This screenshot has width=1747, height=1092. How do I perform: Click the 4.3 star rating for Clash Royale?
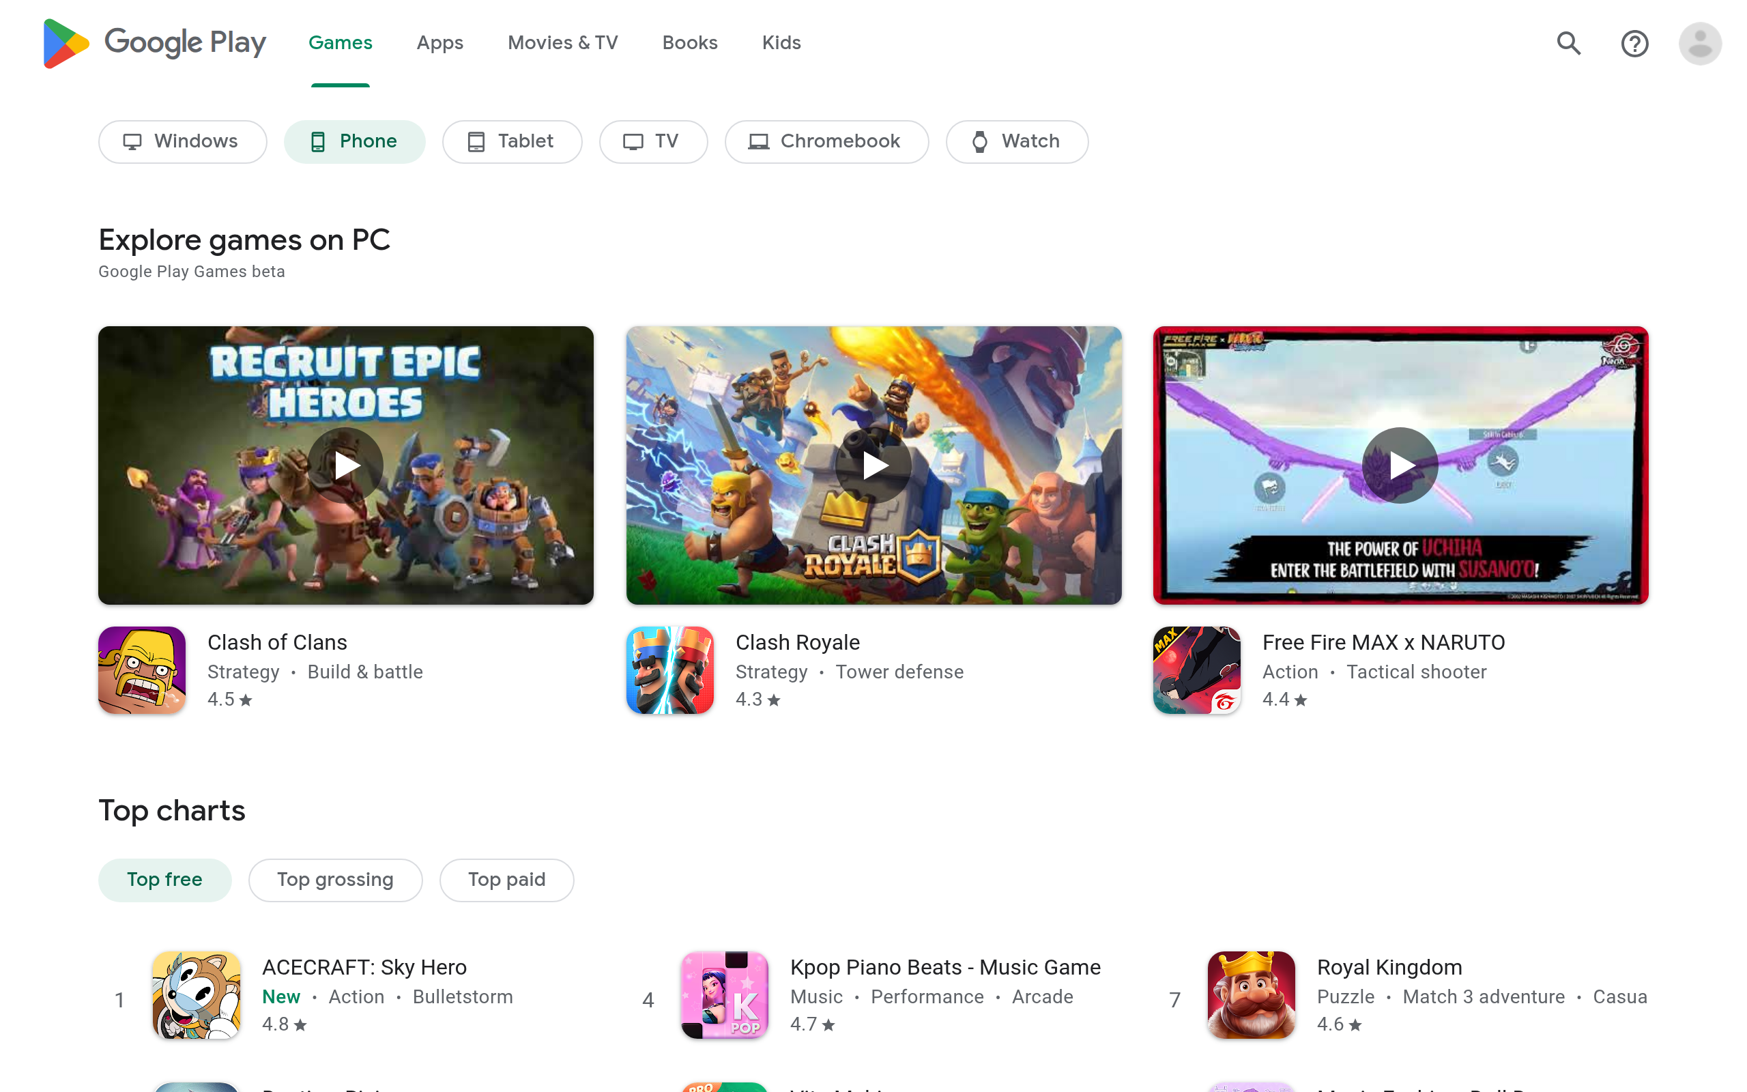(758, 699)
